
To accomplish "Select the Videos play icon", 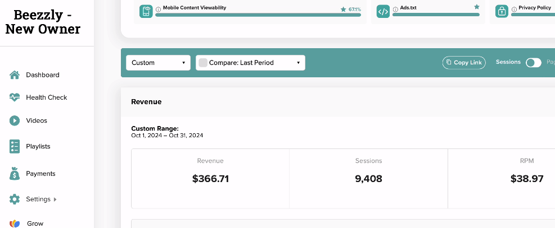I will click(15, 120).
